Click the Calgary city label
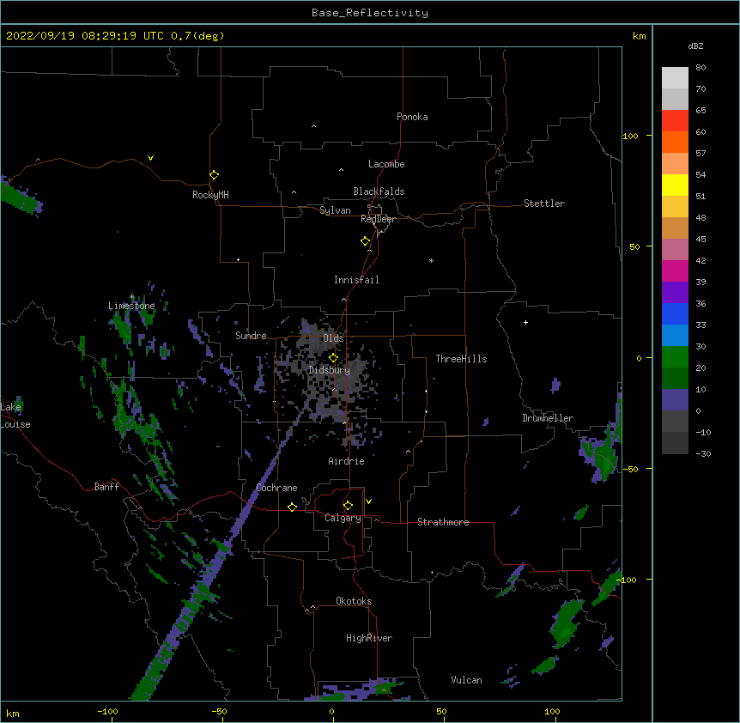The width and height of the screenshot is (740, 723). [x=343, y=518]
